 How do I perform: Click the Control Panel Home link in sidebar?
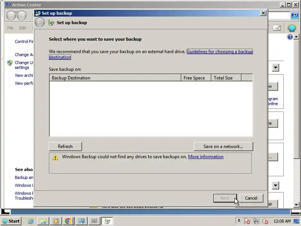[24, 41]
